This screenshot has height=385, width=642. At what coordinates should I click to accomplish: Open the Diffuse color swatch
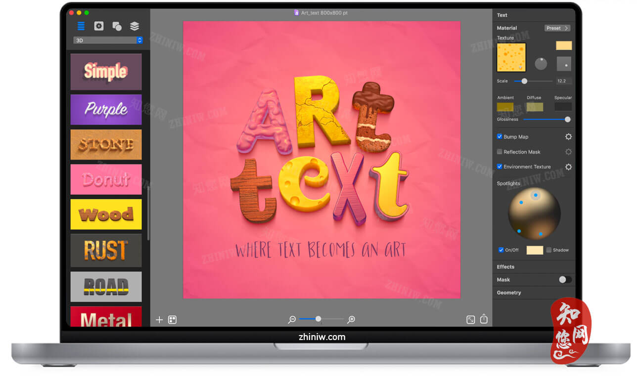(x=535, y=107)
